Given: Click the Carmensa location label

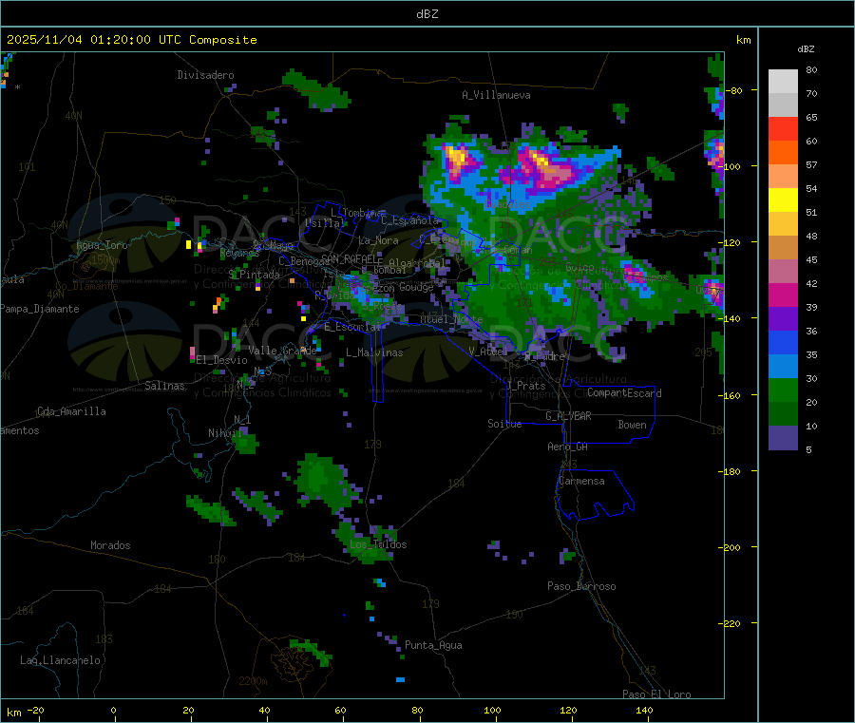Looking at the screenshot, I should [x=581, y=481].
